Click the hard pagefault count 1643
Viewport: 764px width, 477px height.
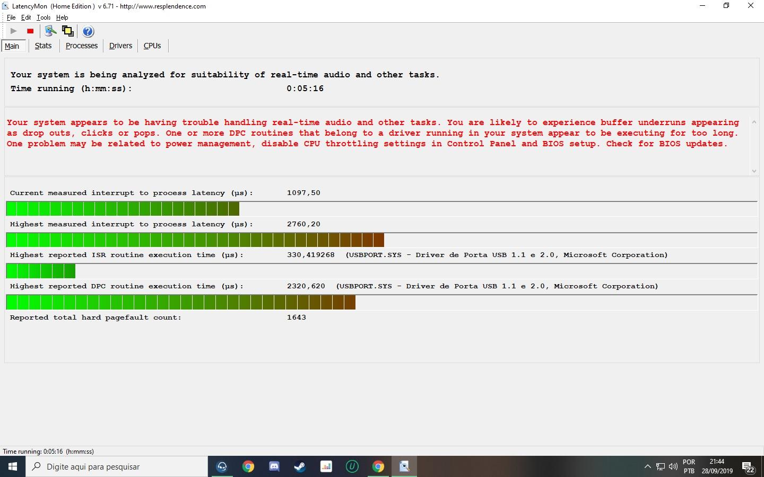pyautogui.click(x=297, y=317)
